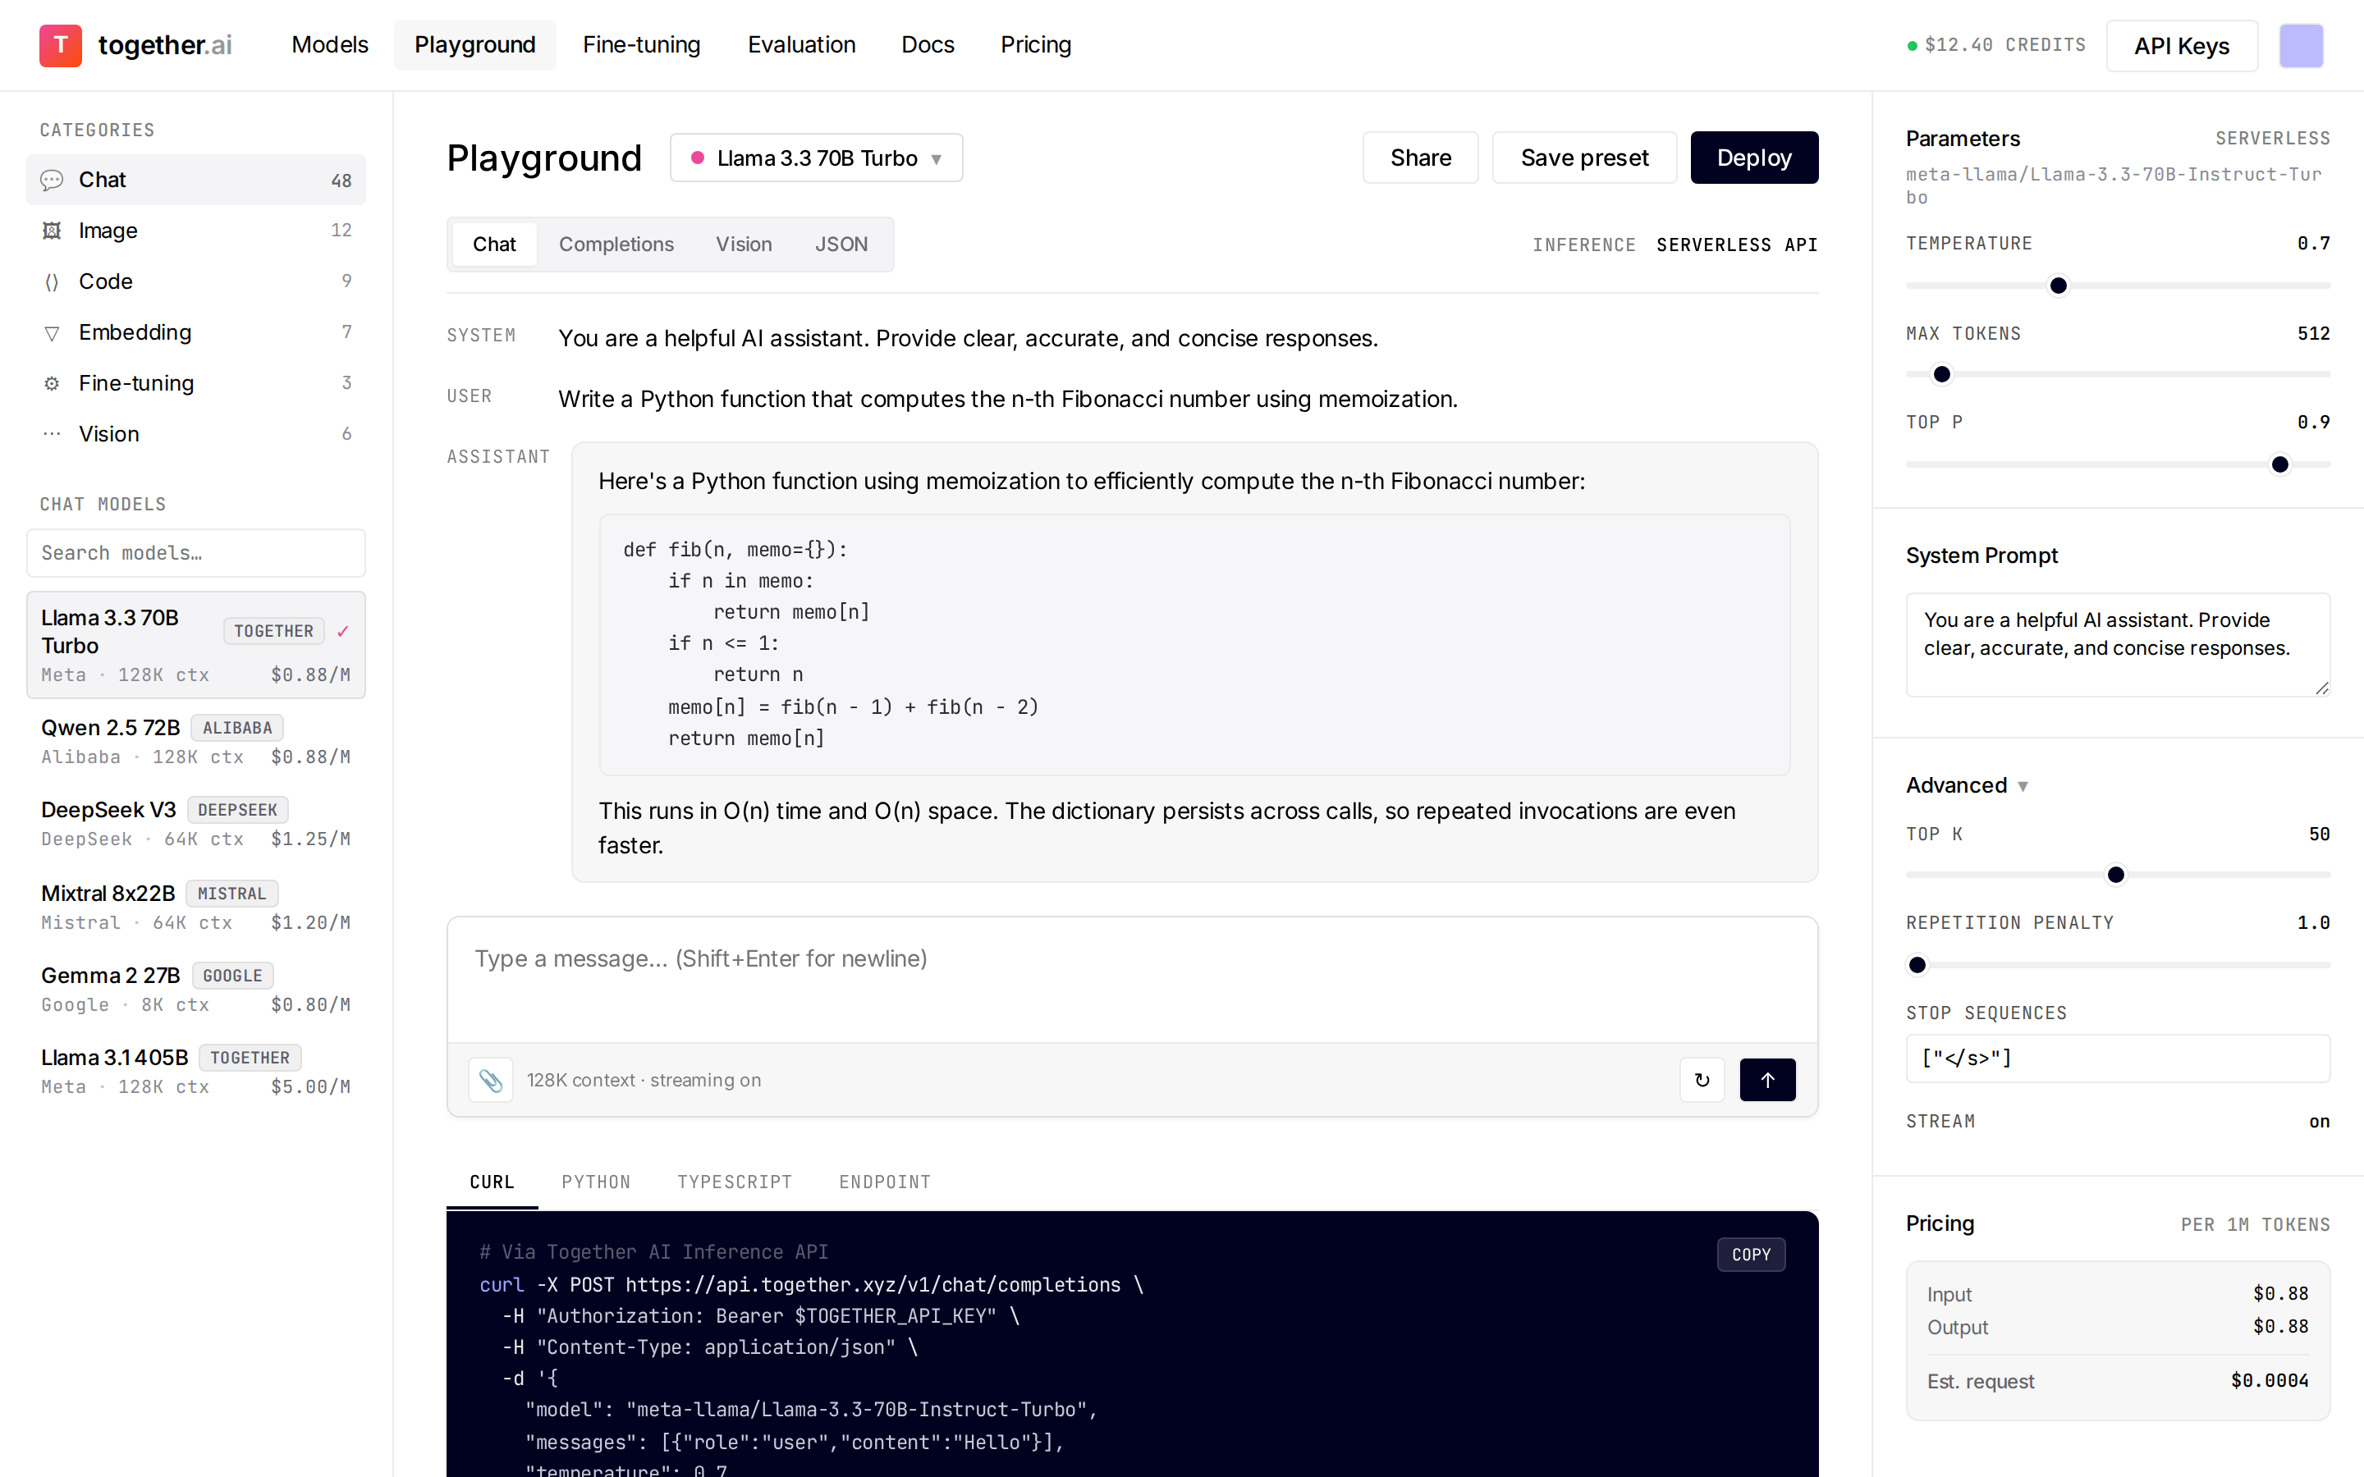Click the green credits status dot
This screenshot has width=2364, height=1477.
tap(1912, 45)
